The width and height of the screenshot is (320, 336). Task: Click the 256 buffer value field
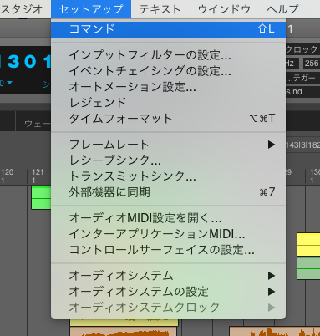click(x=312, y=64)
